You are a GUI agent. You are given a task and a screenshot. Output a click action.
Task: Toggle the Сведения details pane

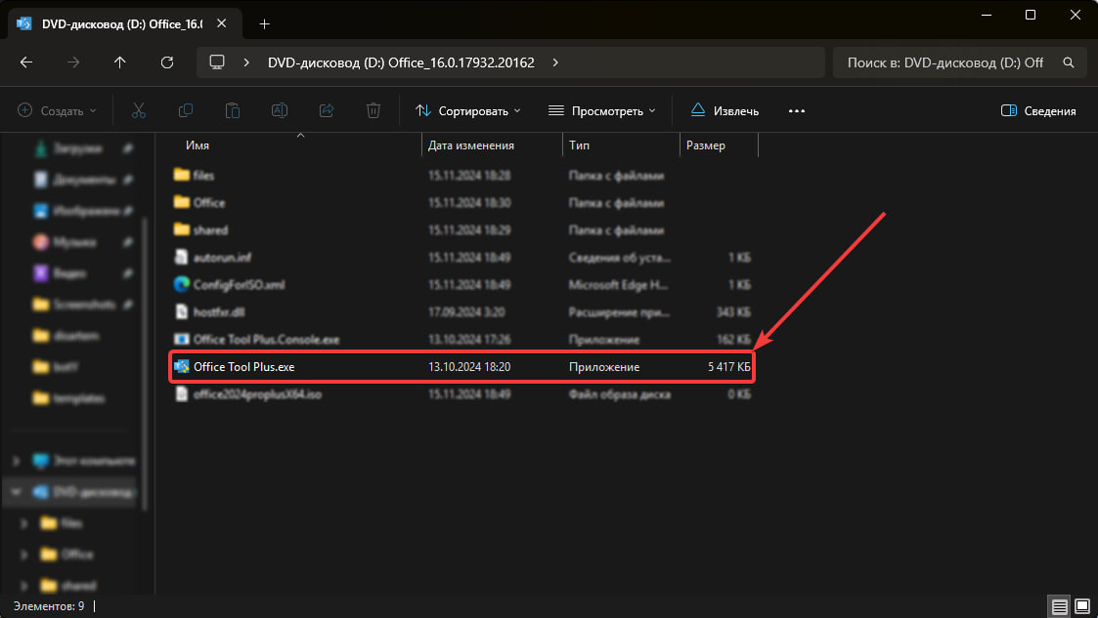[1038, 110]
